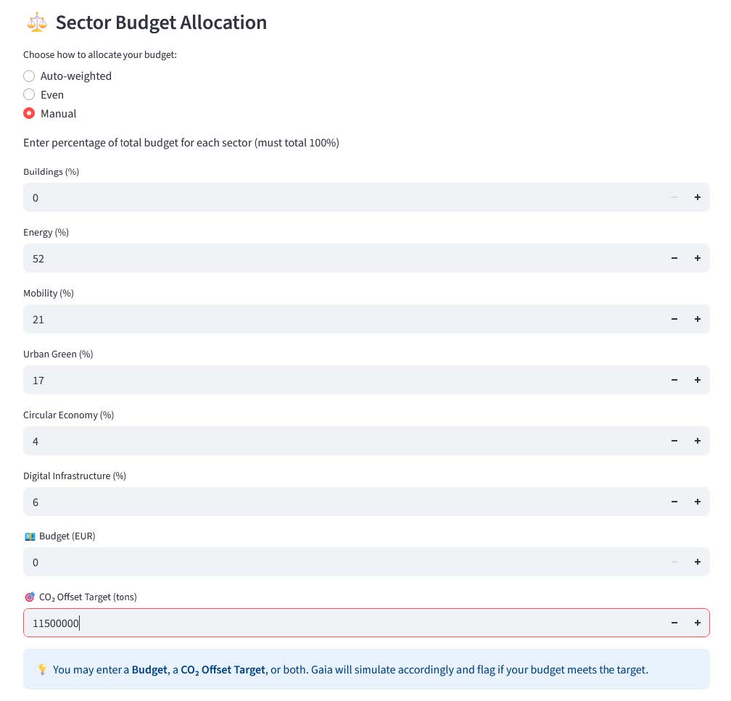The height and width of the screenshot is (701, 731).
Task: Increase Budget (EUR) value with plus
Action: point(698,562)
